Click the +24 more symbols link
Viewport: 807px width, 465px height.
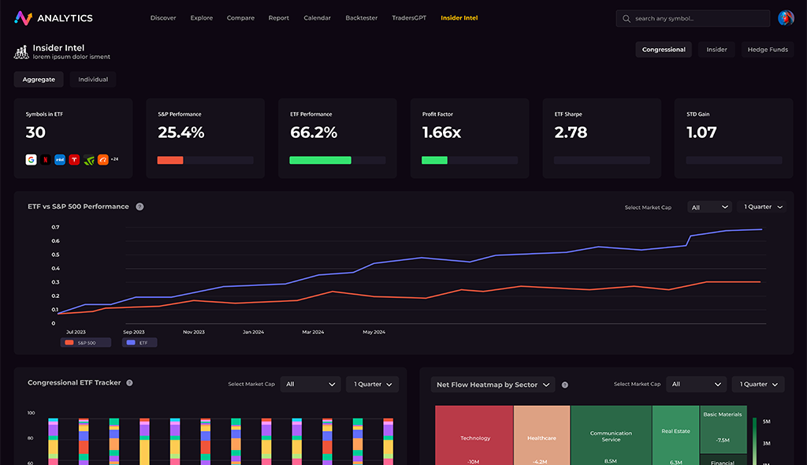(x=114, y=159)
